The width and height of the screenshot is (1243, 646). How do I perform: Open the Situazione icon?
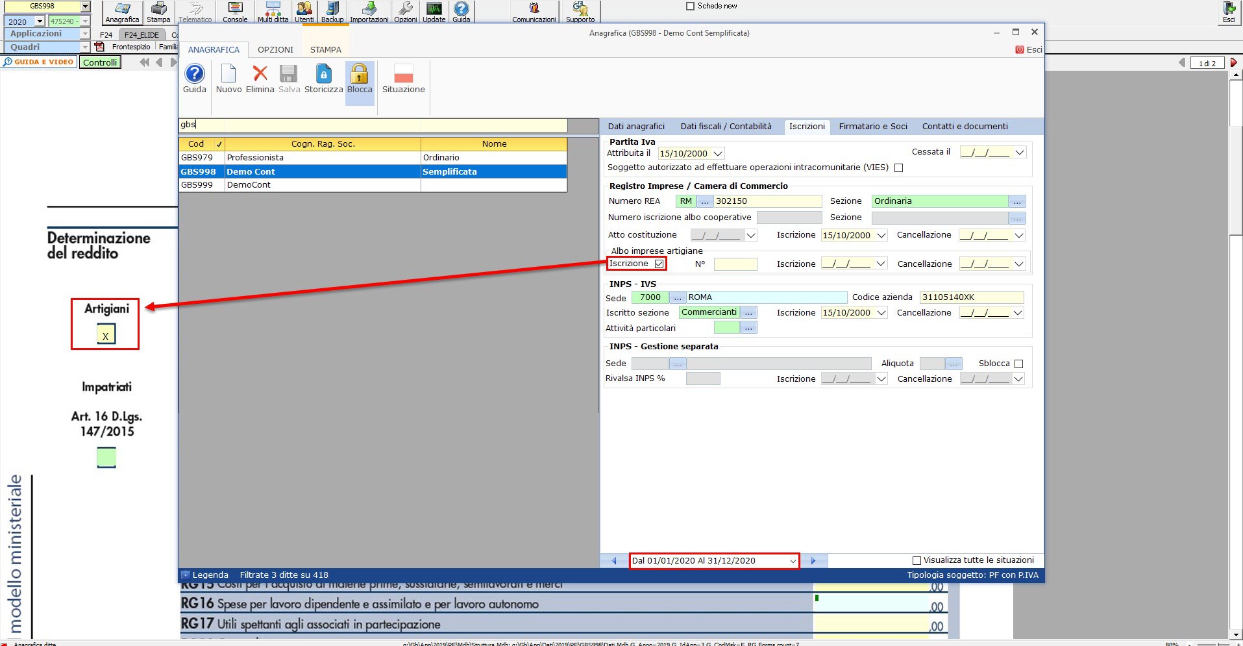(403, 79)
